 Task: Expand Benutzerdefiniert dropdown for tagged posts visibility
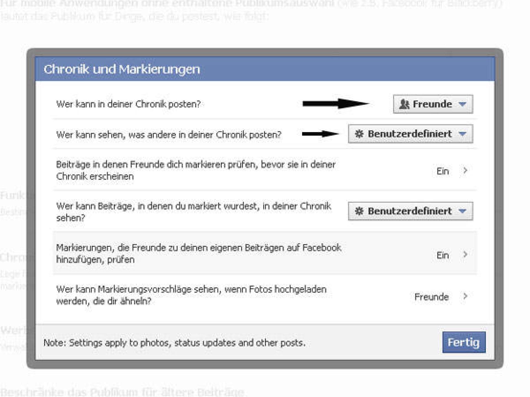[x=410, y=211]
